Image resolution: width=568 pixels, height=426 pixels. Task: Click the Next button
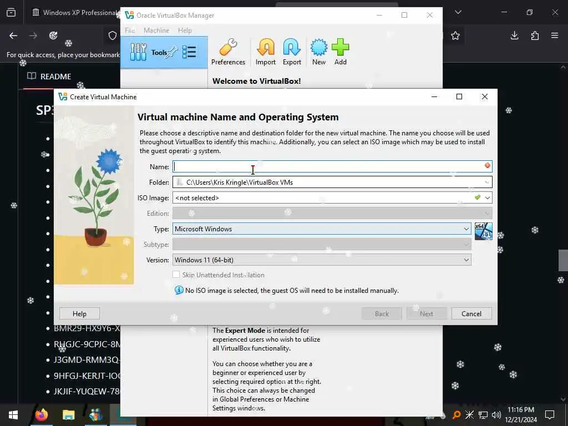pos(427,314)
